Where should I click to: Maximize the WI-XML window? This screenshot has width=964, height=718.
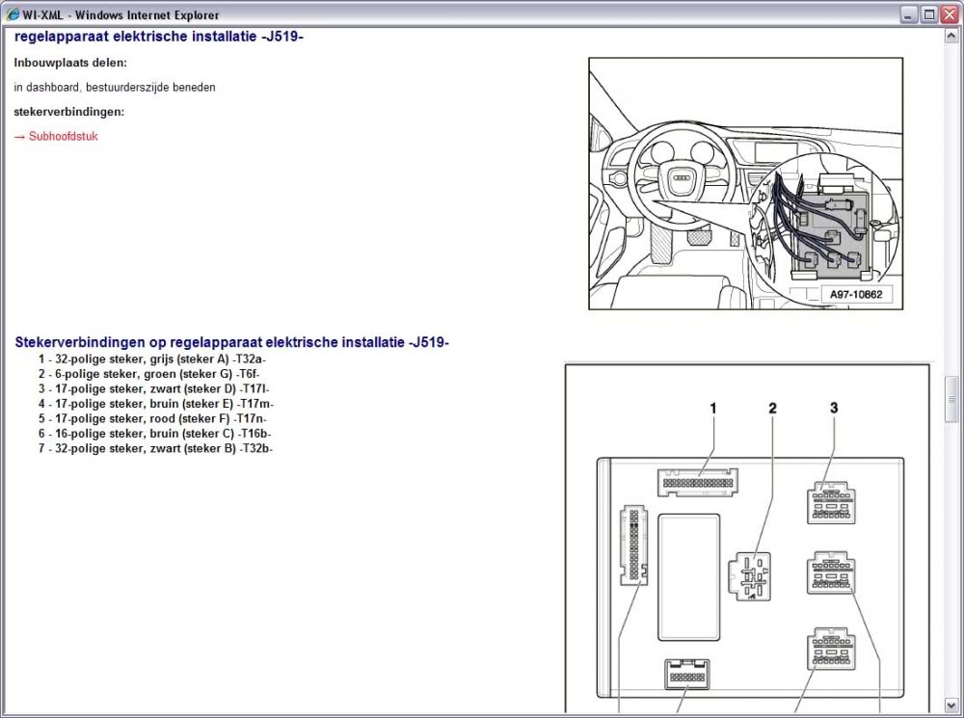[x=929, y=14]
